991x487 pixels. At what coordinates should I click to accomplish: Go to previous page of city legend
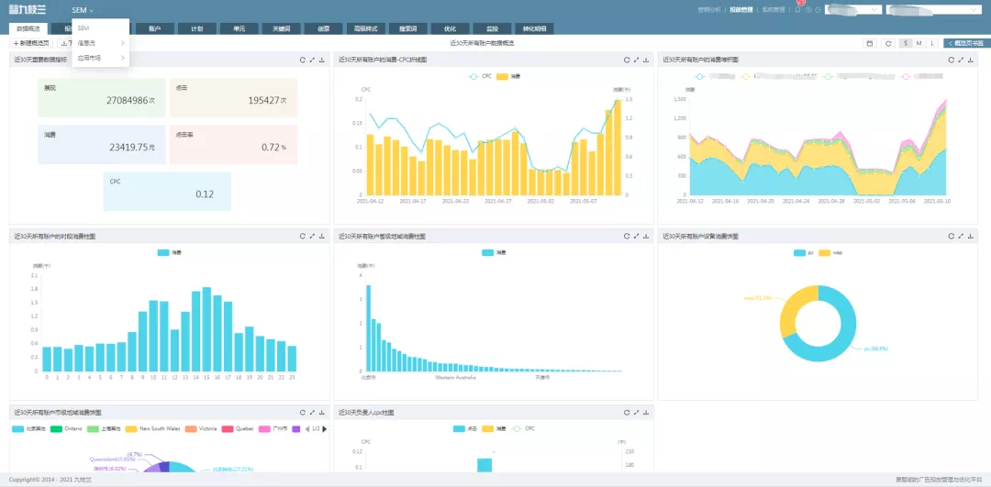pyautogui.click(x=307, y=428)
